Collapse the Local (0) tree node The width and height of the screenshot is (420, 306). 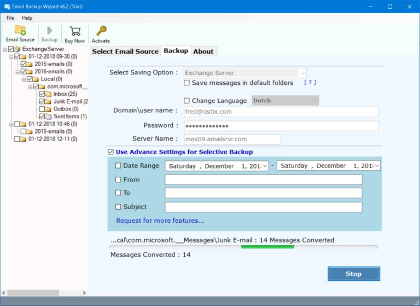tap(24, 79)
